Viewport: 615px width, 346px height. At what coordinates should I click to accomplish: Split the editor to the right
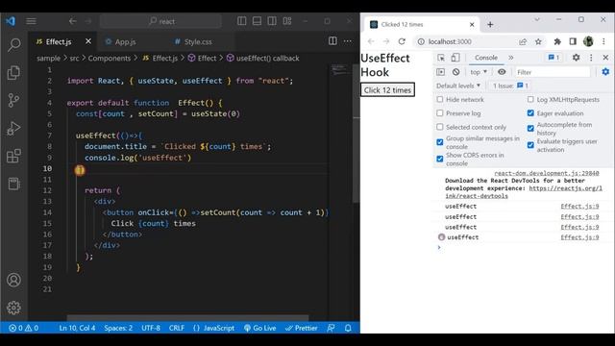(332, 41)
